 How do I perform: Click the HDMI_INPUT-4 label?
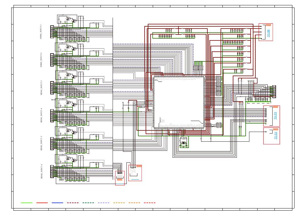click(x=41, y=115)
